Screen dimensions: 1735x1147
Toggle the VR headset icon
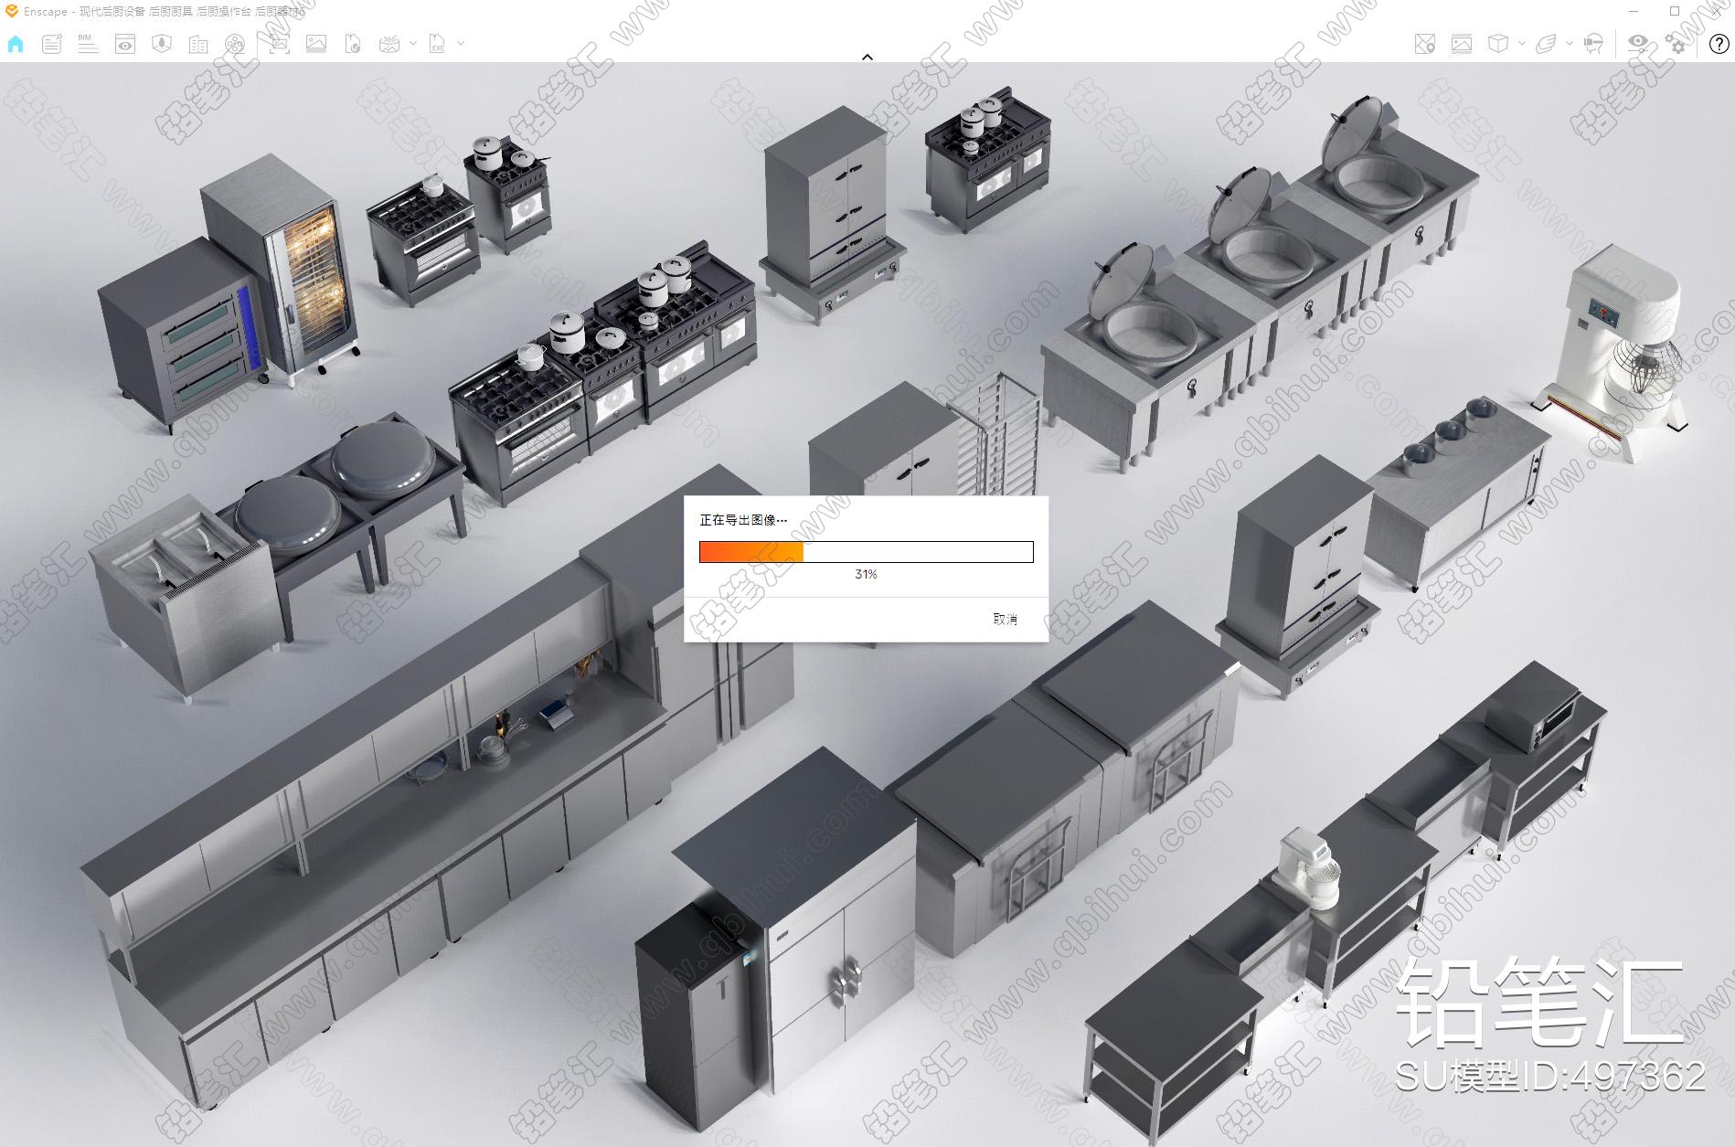(x=1594, y=44)
